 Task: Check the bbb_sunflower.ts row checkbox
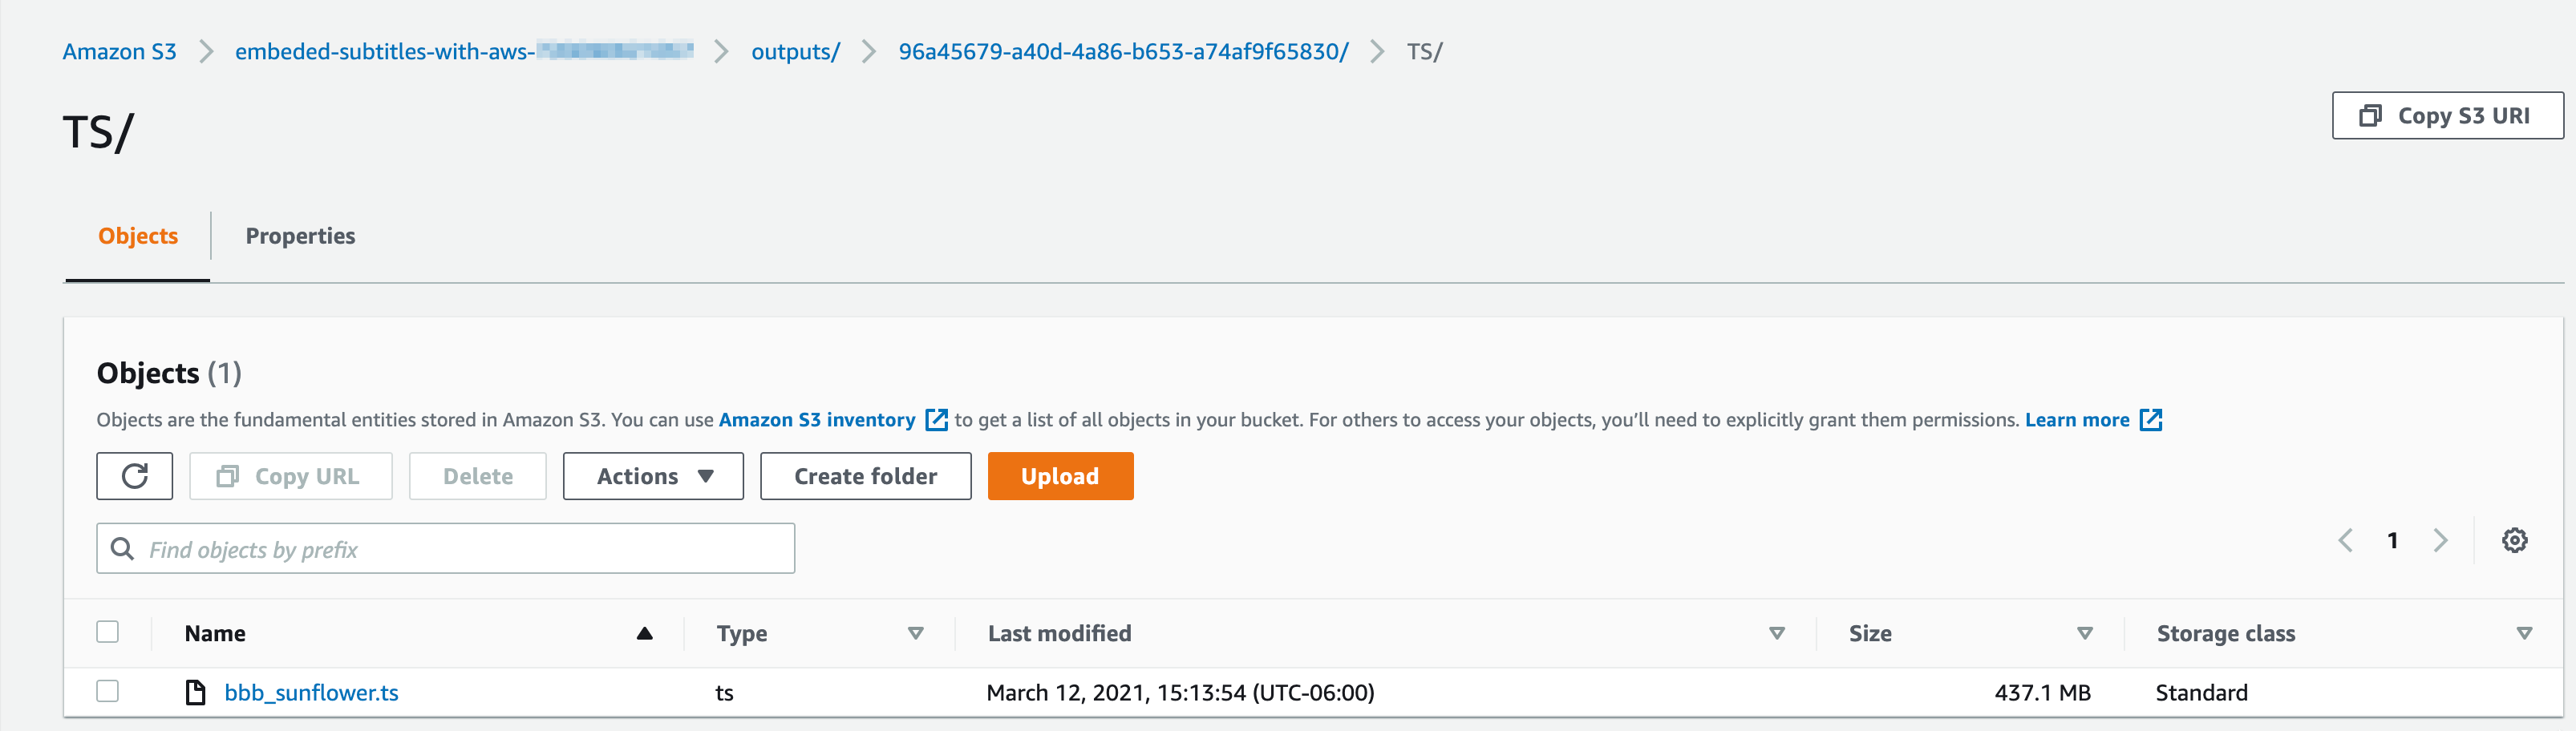(x=108, y=691)
